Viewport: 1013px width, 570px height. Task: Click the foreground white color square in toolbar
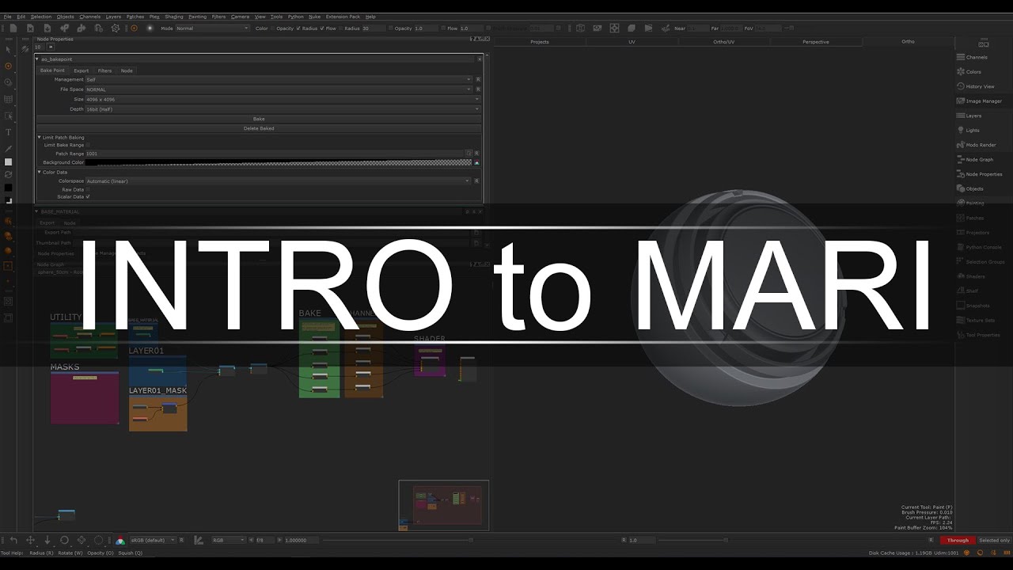(x=9, y=161)
